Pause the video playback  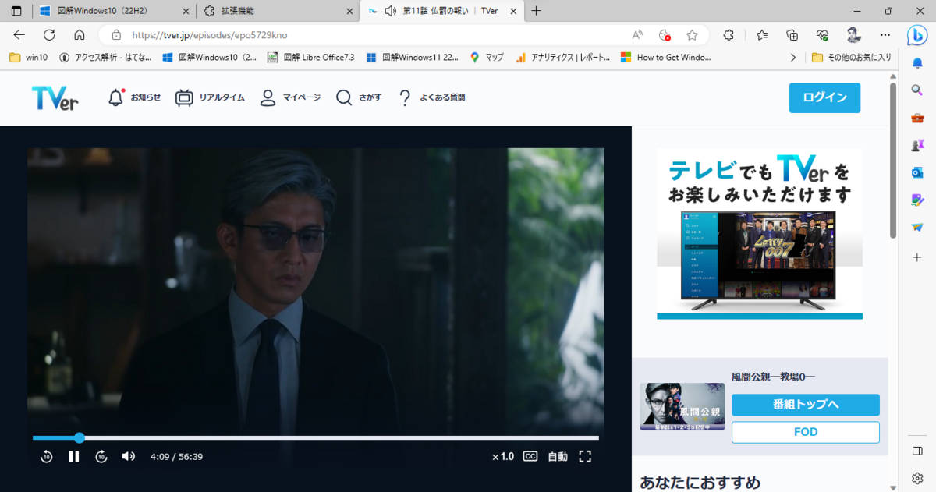pyautogui.click(x=74, y=456)
